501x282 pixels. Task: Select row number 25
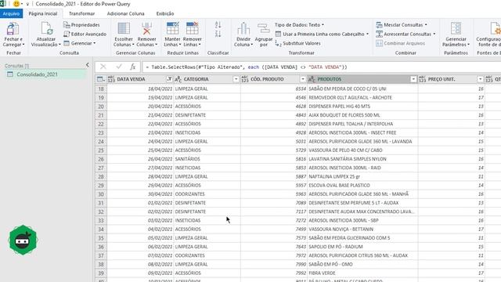[101, 150]
